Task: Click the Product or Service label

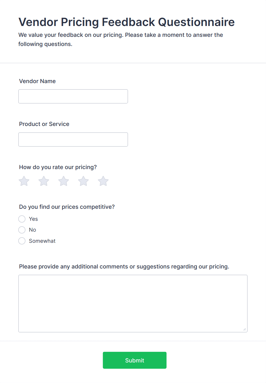Action: [x=44, y=124]
